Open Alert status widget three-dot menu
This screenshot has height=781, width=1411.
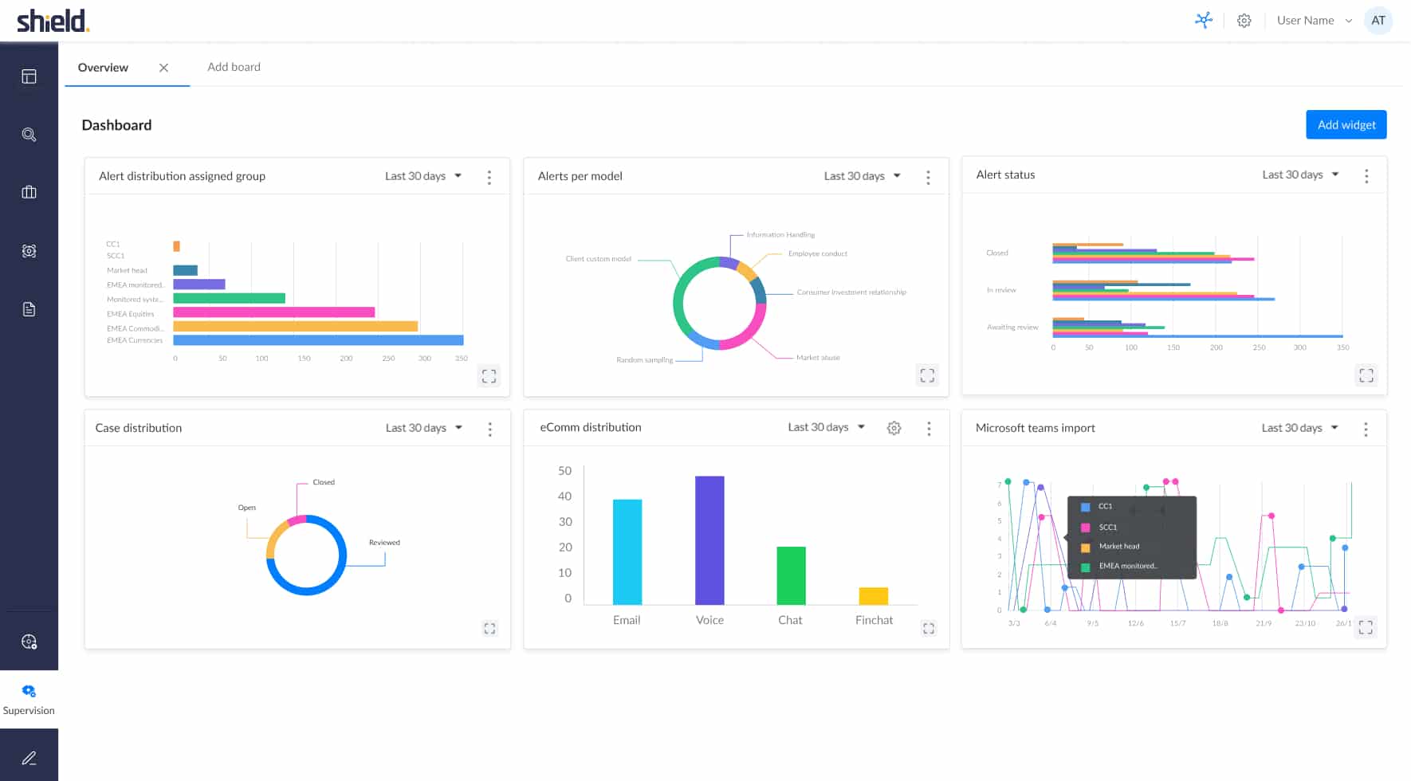point(1366,176)
